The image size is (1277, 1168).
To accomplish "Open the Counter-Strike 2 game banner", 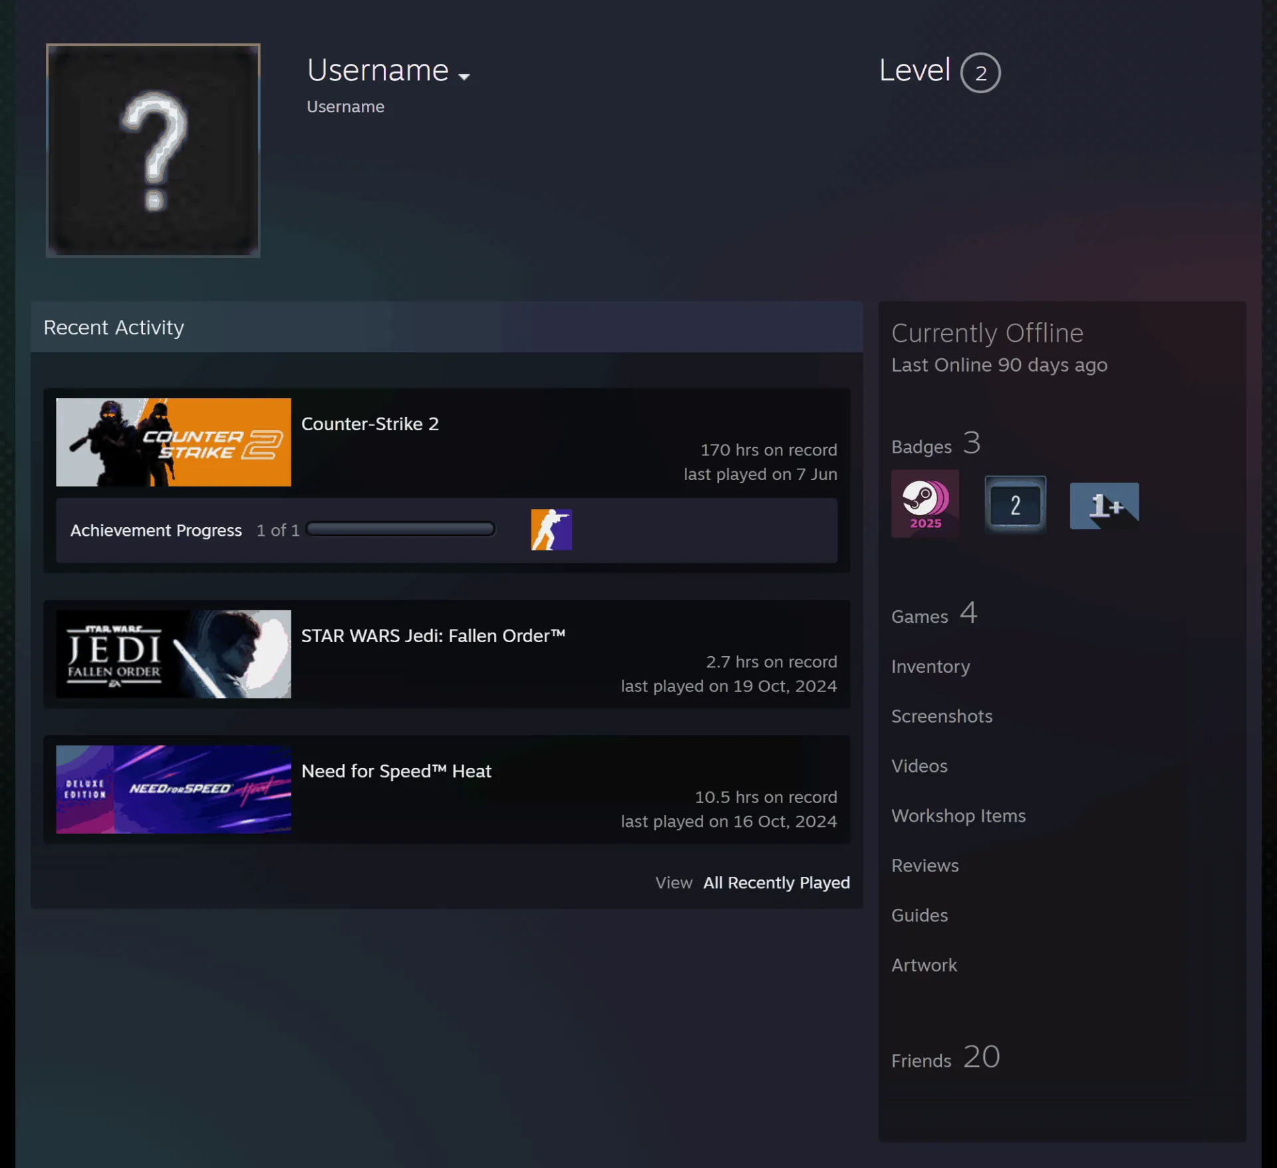I will click(x=174, y=442).
